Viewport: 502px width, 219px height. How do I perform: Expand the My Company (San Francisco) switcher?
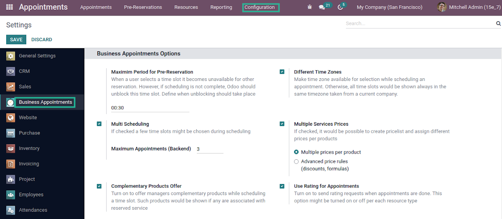coord(390,8)
